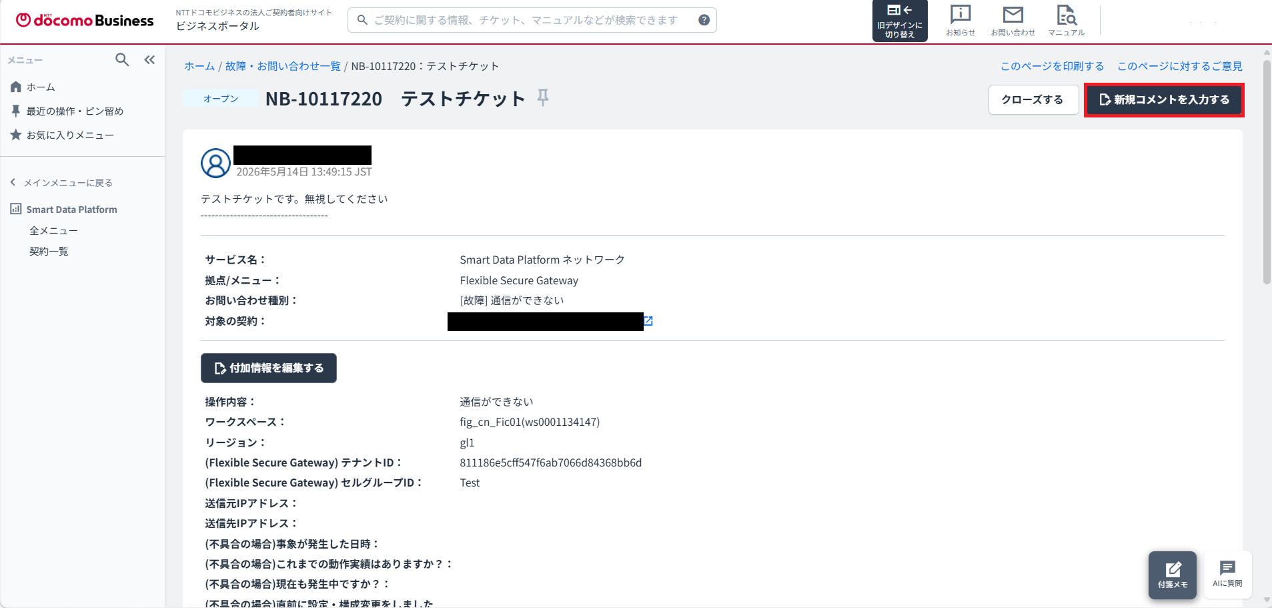1272x608 pixels.
Task: Click the tenant ID 811186e5cff547f6ab7066d84368bb6d
Action: coord(551,463)
